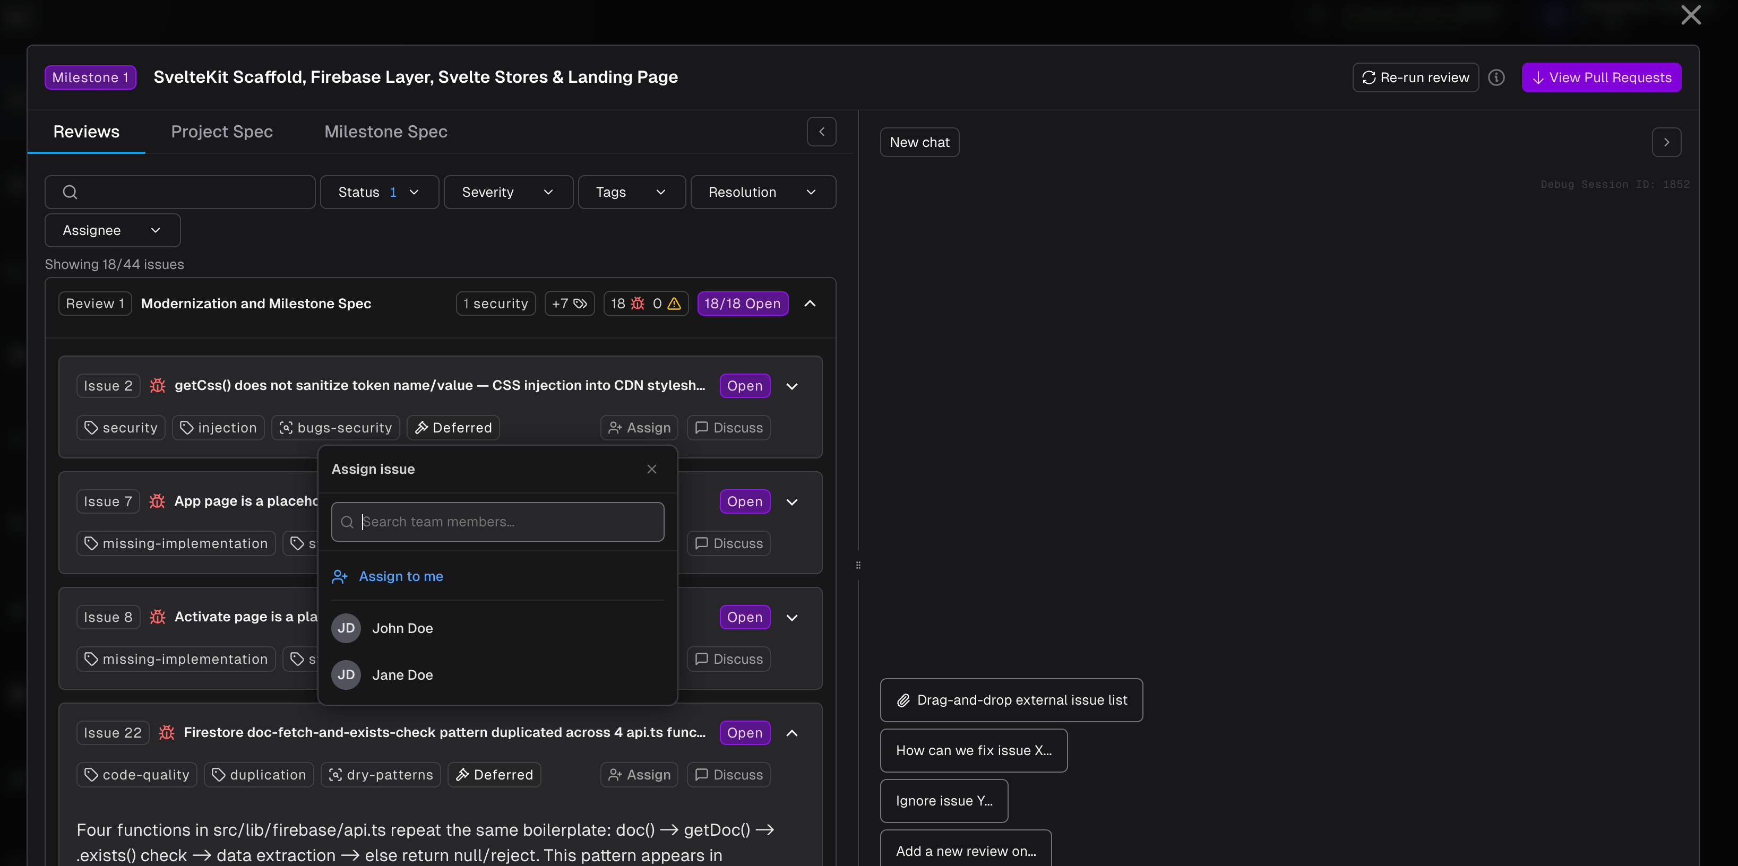Open the Resolution filter dropdown
The image size is (1738, 866).
pos(763,192)
